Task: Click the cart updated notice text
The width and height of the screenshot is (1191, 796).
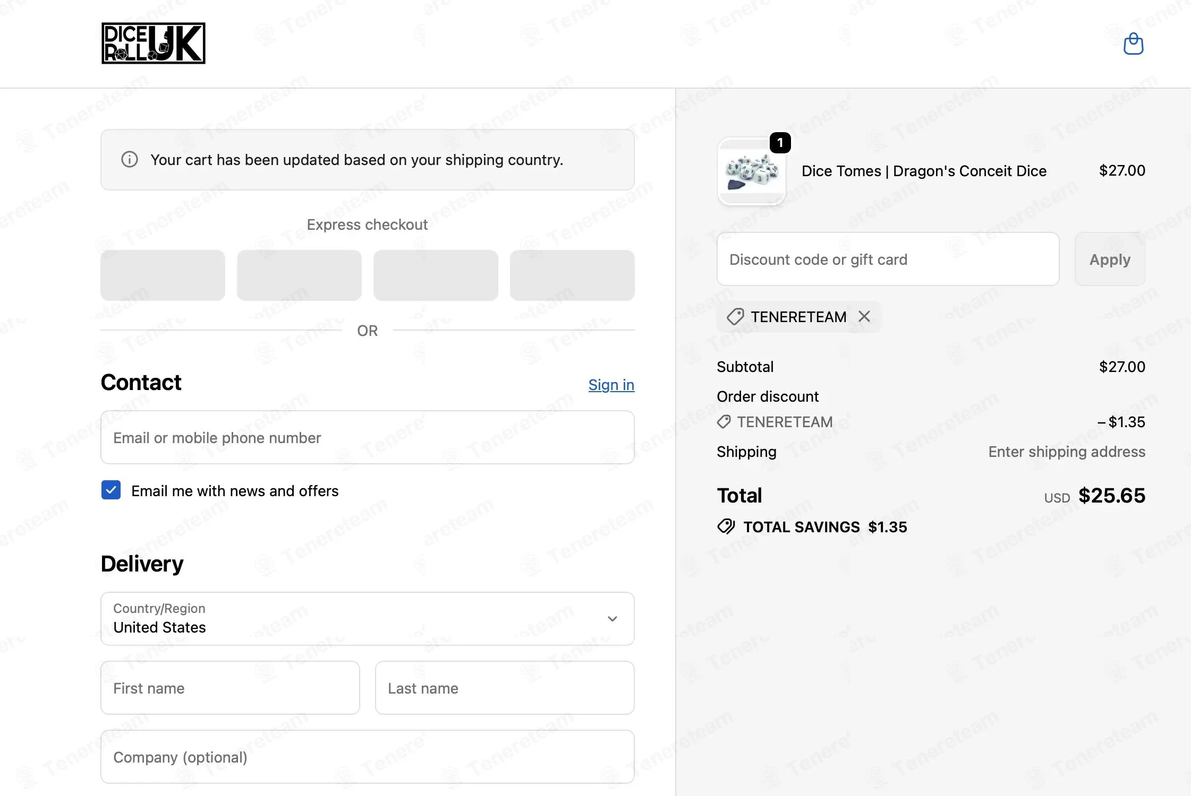Action: click(356, 160)
